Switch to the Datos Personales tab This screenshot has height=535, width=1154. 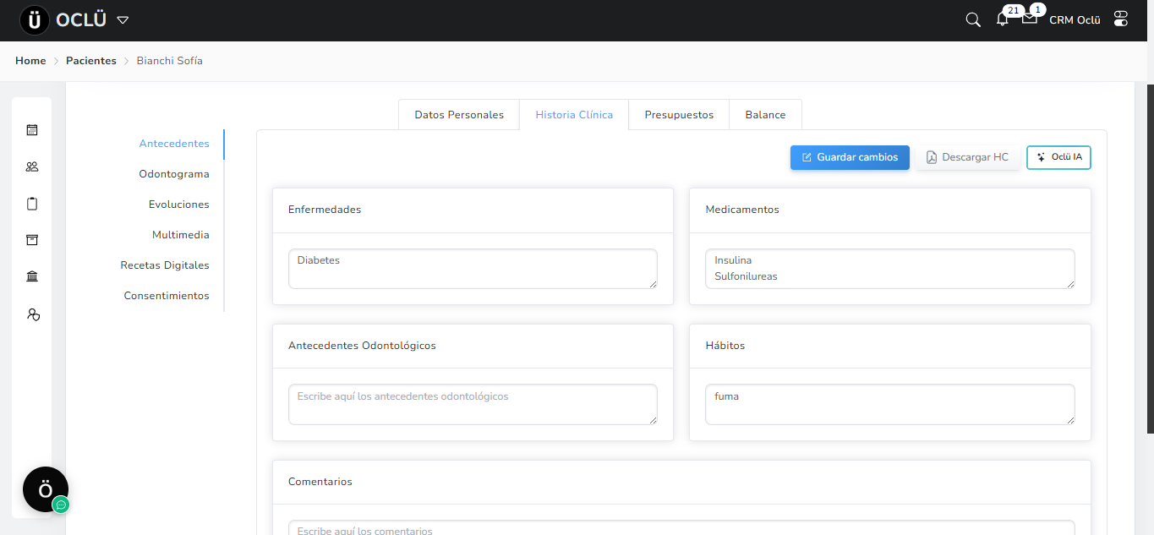pyautogui.click(x=459, y=115)
